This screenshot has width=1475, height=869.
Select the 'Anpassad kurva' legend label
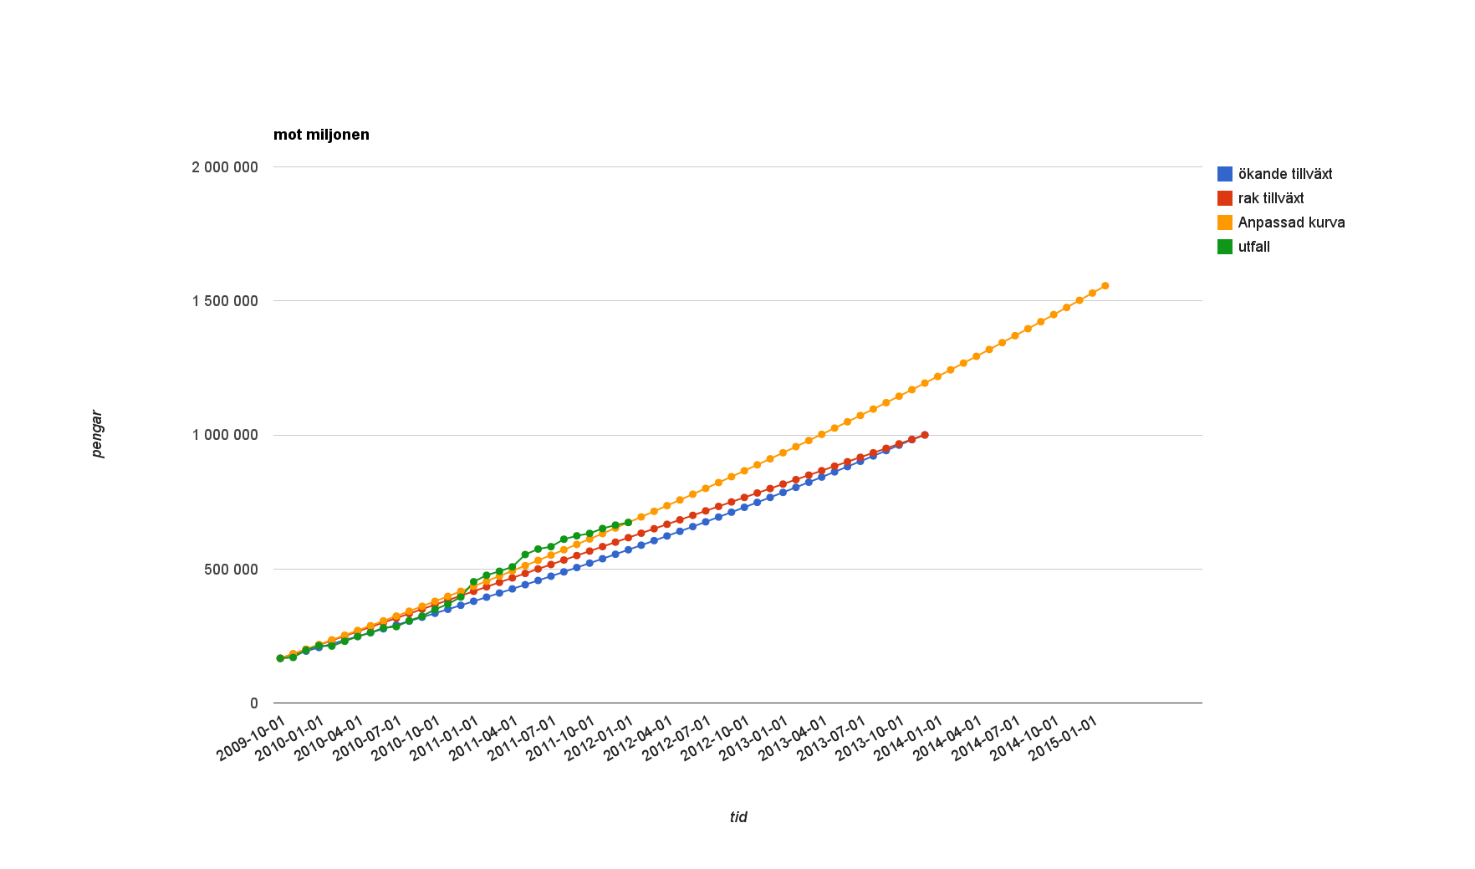[x=1291, y=222]
